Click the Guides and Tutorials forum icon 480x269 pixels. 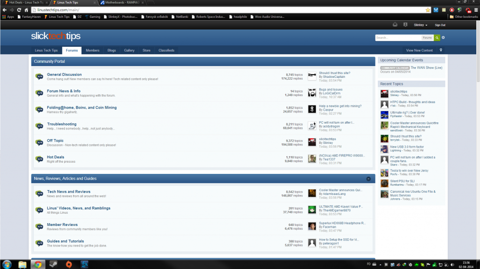39,243
